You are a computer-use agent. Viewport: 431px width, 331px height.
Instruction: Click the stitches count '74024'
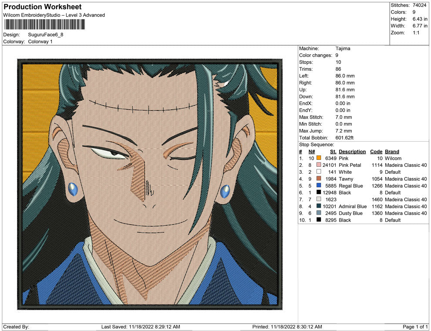pos(419,5)
